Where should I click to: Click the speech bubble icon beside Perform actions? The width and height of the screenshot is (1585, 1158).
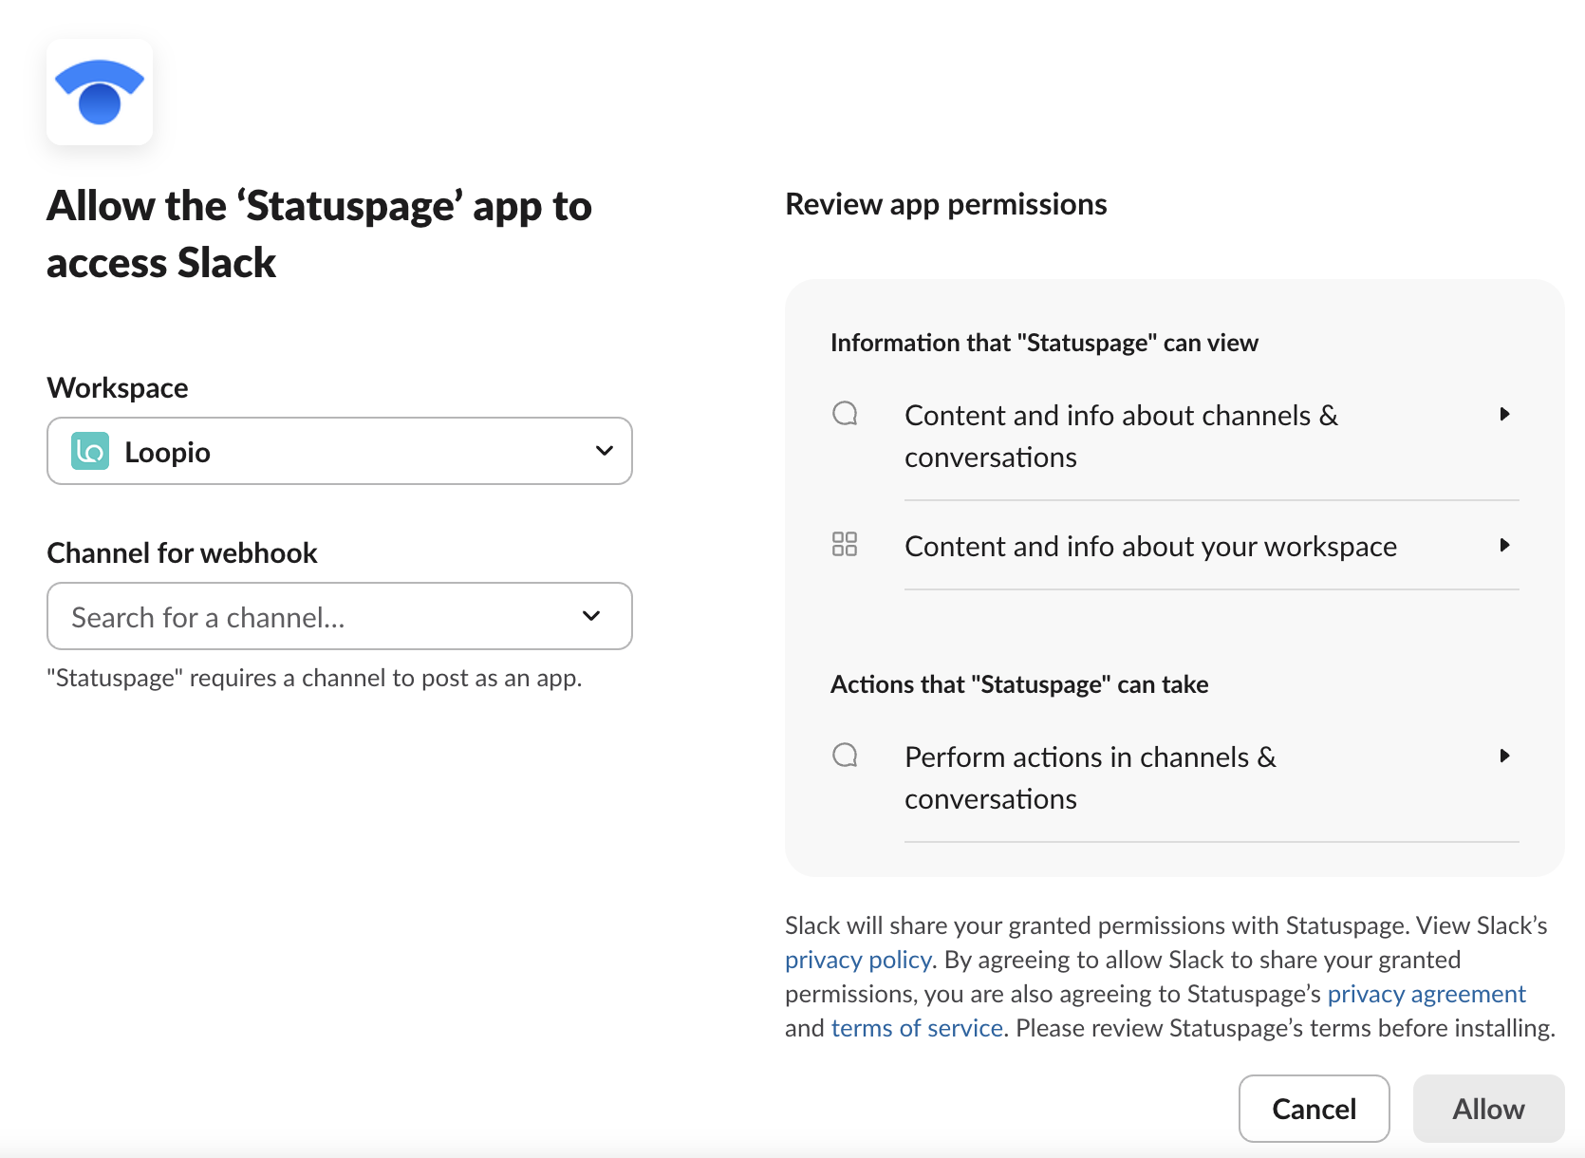coord(845,756)
